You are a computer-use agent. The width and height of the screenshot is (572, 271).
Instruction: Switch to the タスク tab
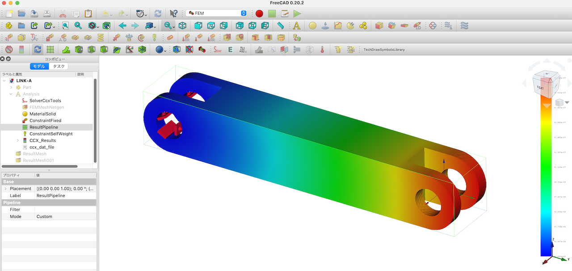59,66
